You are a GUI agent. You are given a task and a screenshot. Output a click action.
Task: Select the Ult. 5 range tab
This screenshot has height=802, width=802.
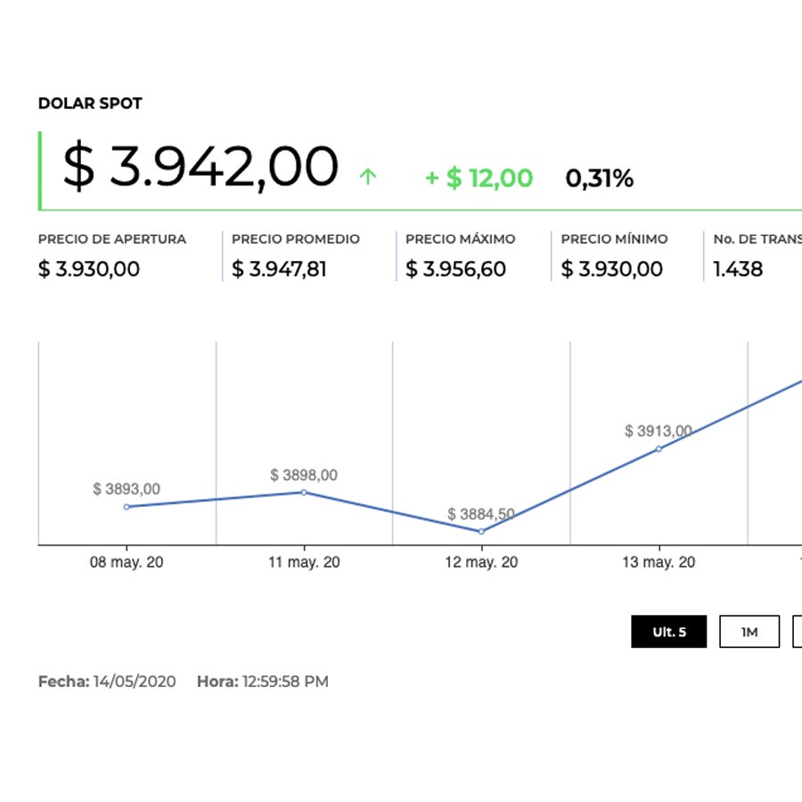coord(669,632)
